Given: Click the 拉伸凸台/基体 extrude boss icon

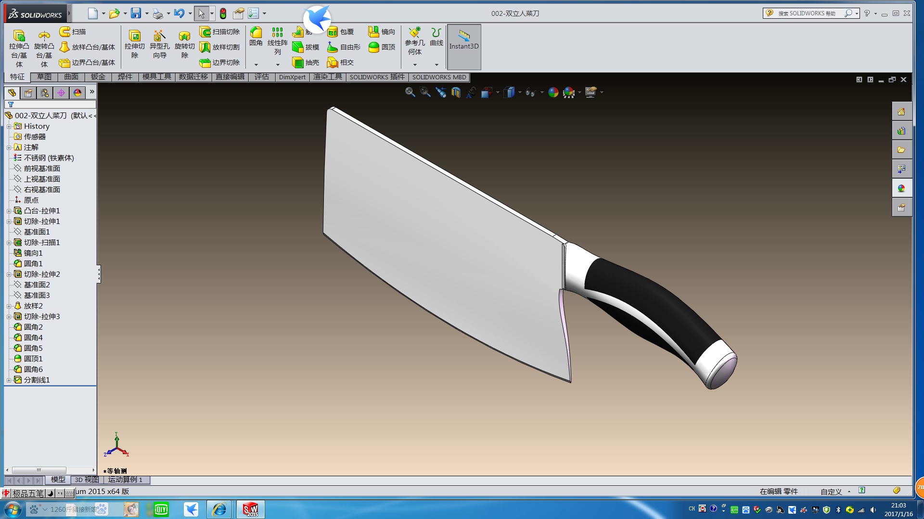Looking at the screenshot, I should (x=19, y=36).
